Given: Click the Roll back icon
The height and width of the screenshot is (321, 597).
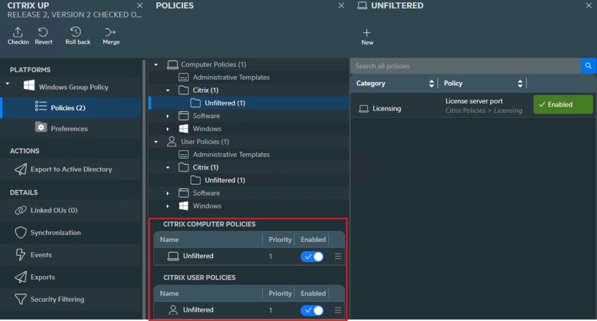Looking at the screenshot, I should (76, 33).
